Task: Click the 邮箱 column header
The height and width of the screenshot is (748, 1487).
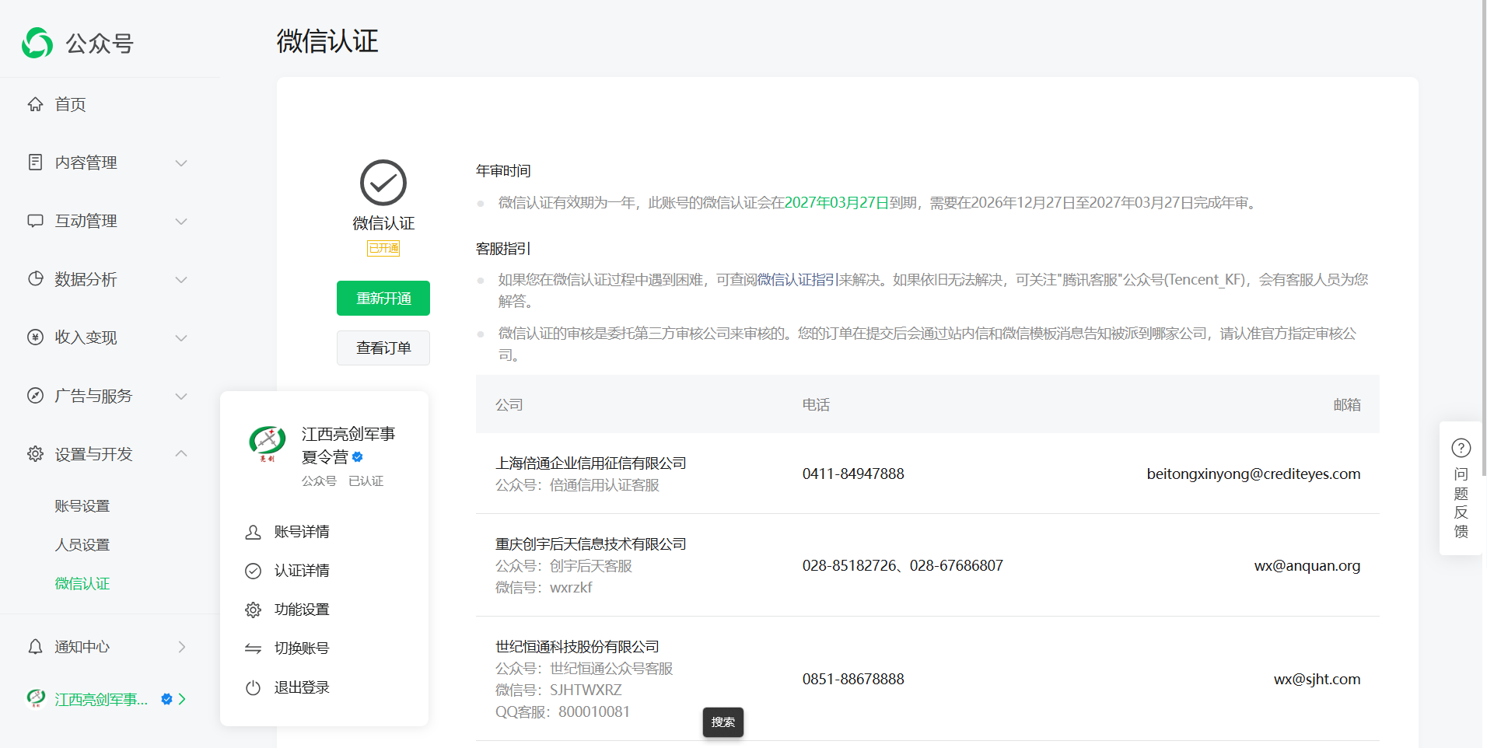Action: (x=1347, y=405)
